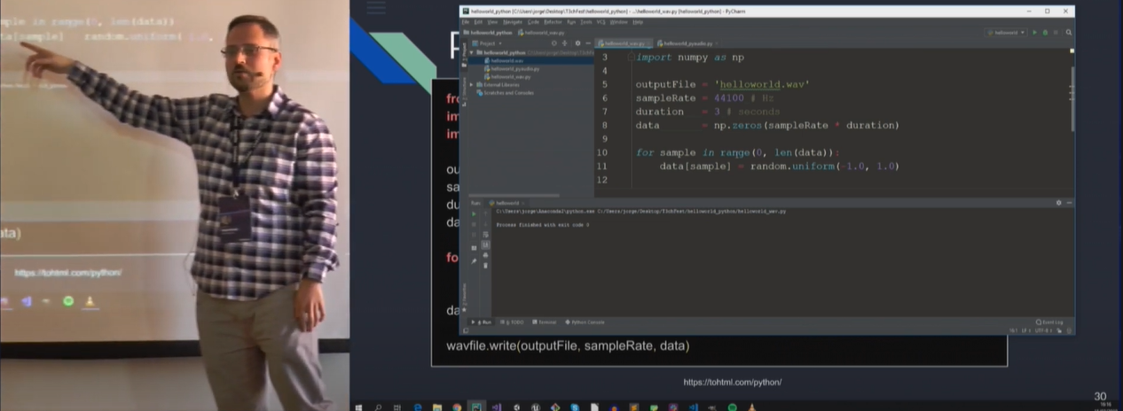Open the Edit menu in PyCharm

(x=478, y=21)
